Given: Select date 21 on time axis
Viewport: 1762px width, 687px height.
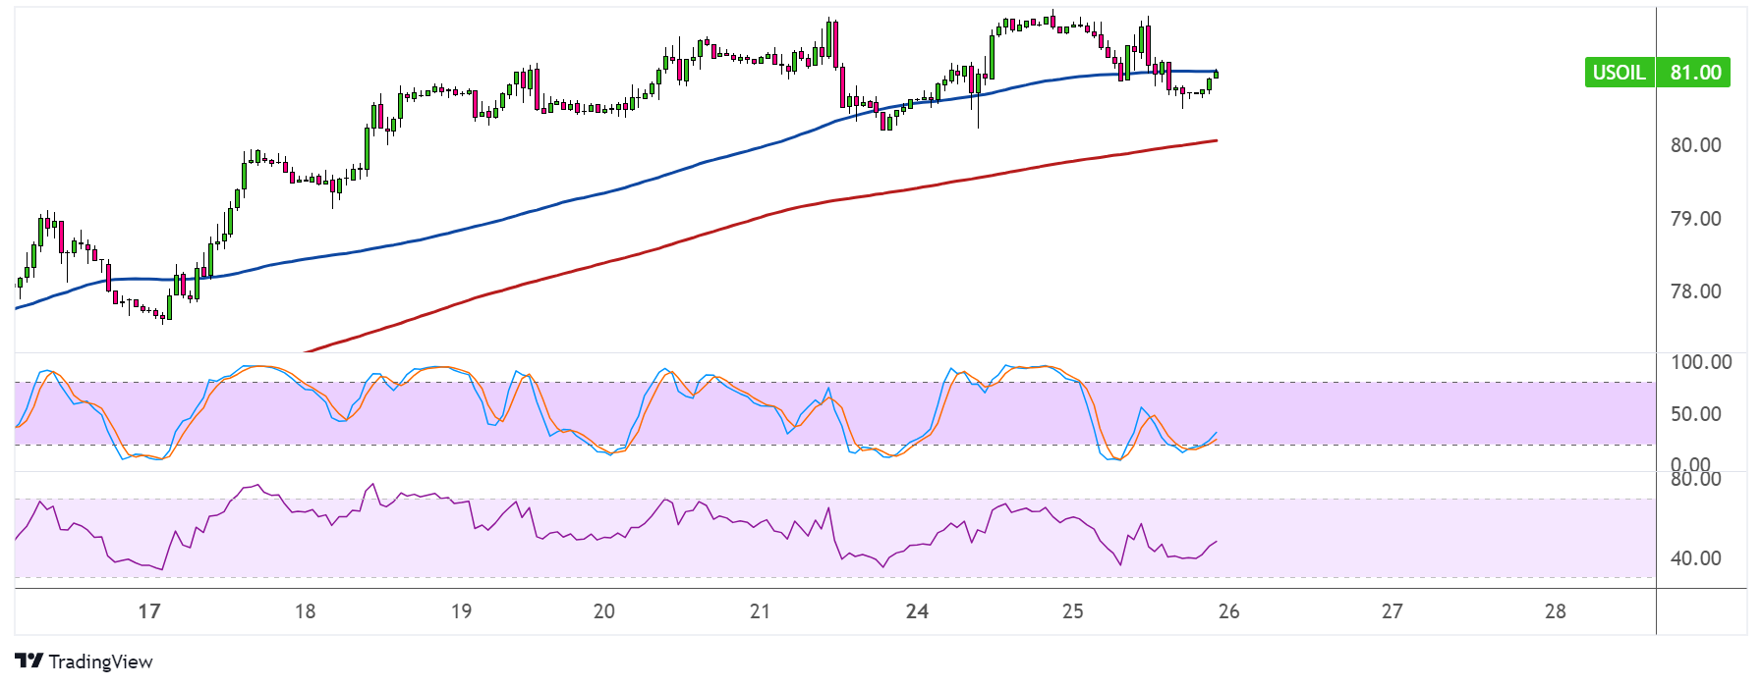Looking at the screenshot, I should 760,611.
